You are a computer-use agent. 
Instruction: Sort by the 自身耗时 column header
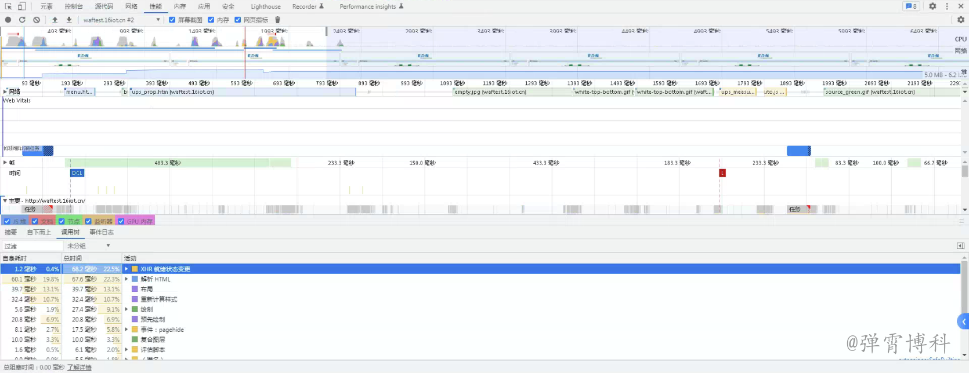coord(31,258)
